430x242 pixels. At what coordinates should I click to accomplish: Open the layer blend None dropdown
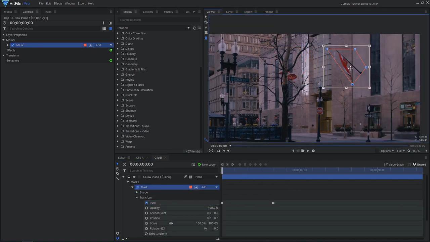tap(206, 177)
